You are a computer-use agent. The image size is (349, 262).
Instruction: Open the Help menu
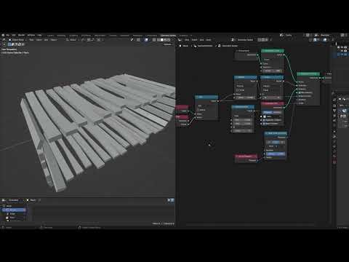[39, 36]
